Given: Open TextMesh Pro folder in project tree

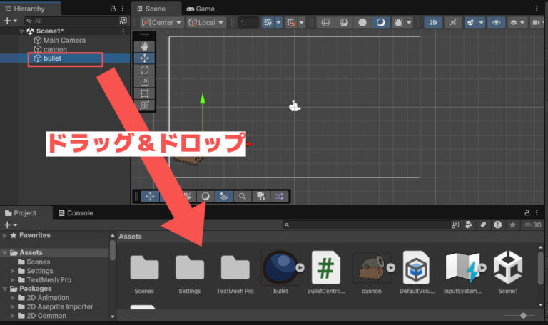Looking at the screenshot, I should click(x=49, y=280).
